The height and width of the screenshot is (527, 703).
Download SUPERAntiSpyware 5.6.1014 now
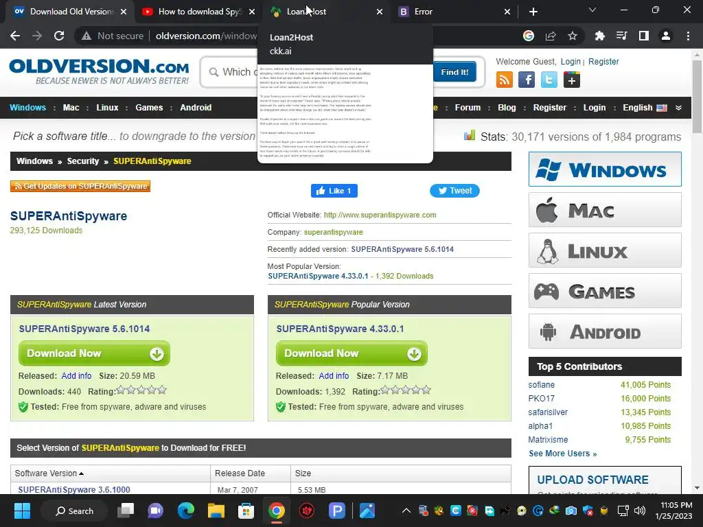[x=94, y=353]
